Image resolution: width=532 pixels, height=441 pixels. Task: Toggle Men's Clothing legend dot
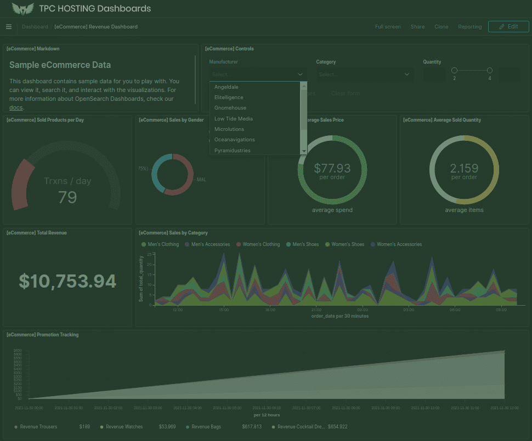(144, 244)
